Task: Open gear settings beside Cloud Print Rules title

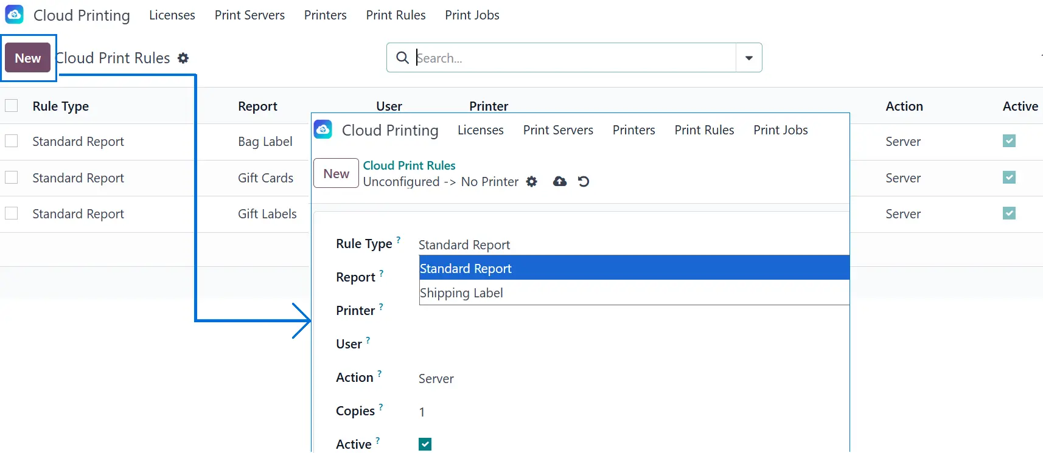Action: pyautogui.click(x=183, y=58)
